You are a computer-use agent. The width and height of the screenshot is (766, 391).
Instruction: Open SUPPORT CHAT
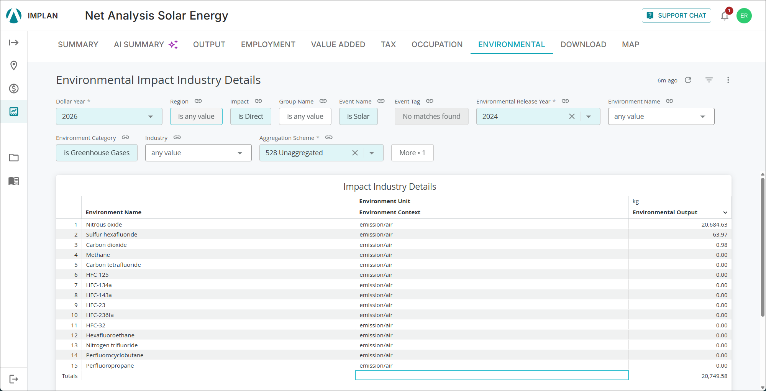(676, 16)
